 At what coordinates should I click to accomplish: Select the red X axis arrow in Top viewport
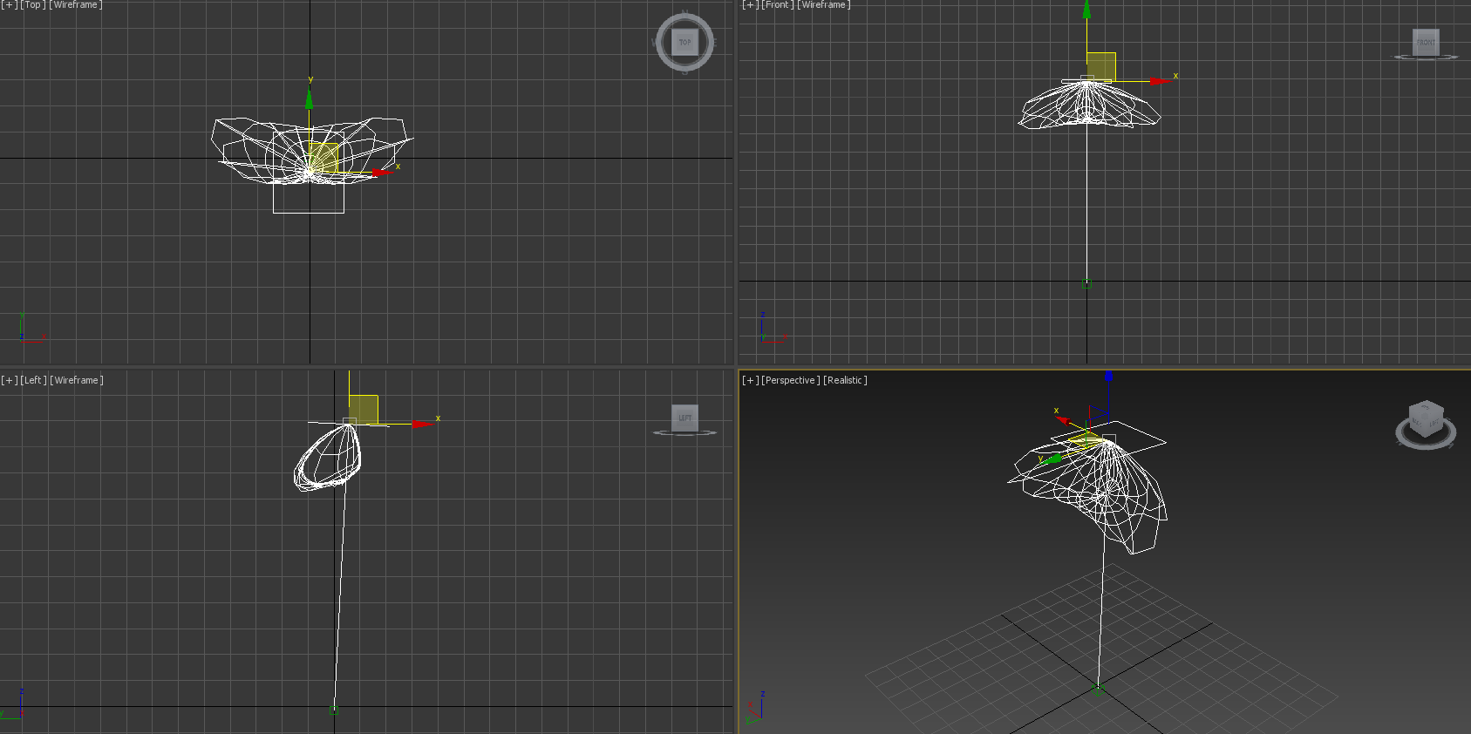tap(384, 173)
